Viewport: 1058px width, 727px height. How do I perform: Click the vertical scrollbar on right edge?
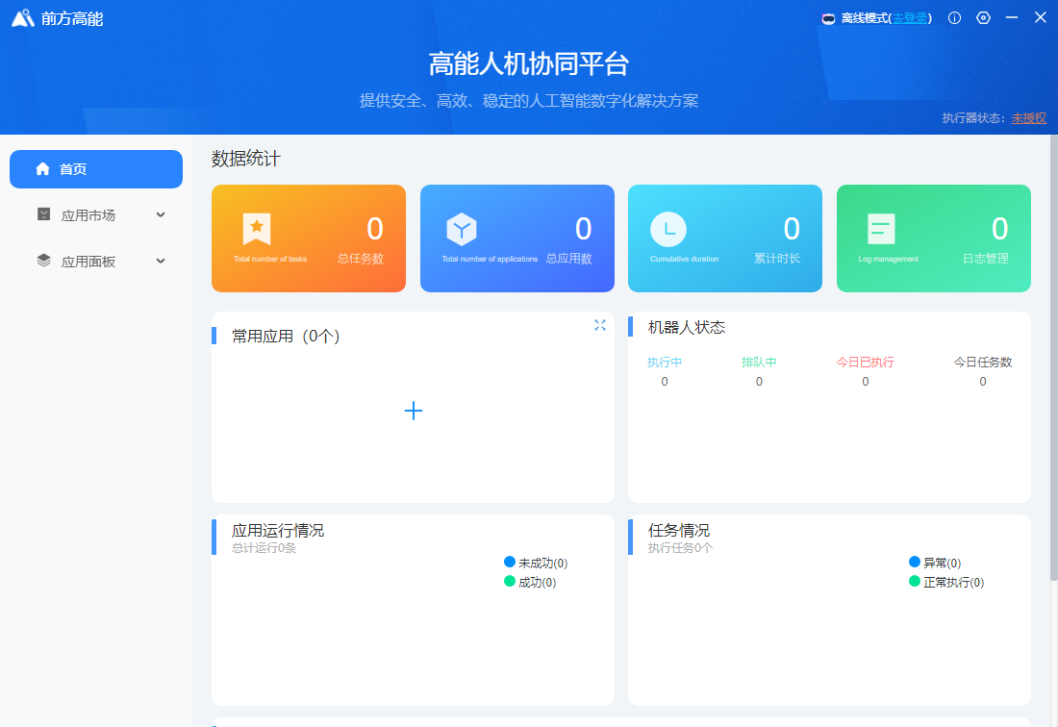[x=1053, y=356]
